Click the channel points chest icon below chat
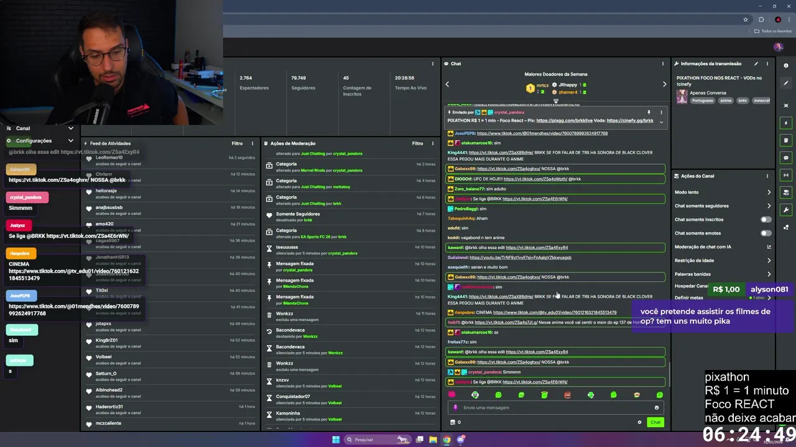Screen dimensions: 796x447 pyautogui.click(x=453, y=422)
